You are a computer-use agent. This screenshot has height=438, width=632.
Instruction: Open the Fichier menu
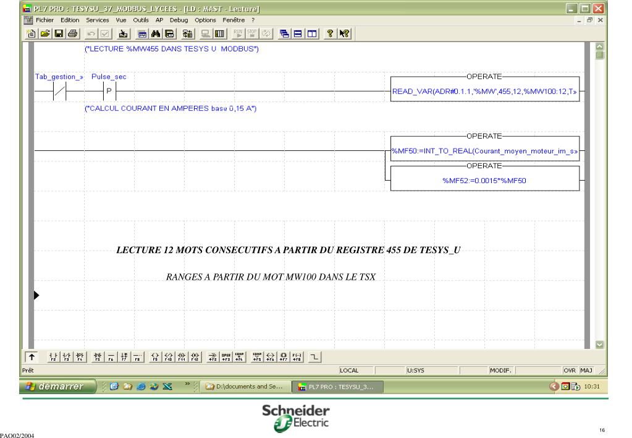pyautogui.click(x=44, y=20)
